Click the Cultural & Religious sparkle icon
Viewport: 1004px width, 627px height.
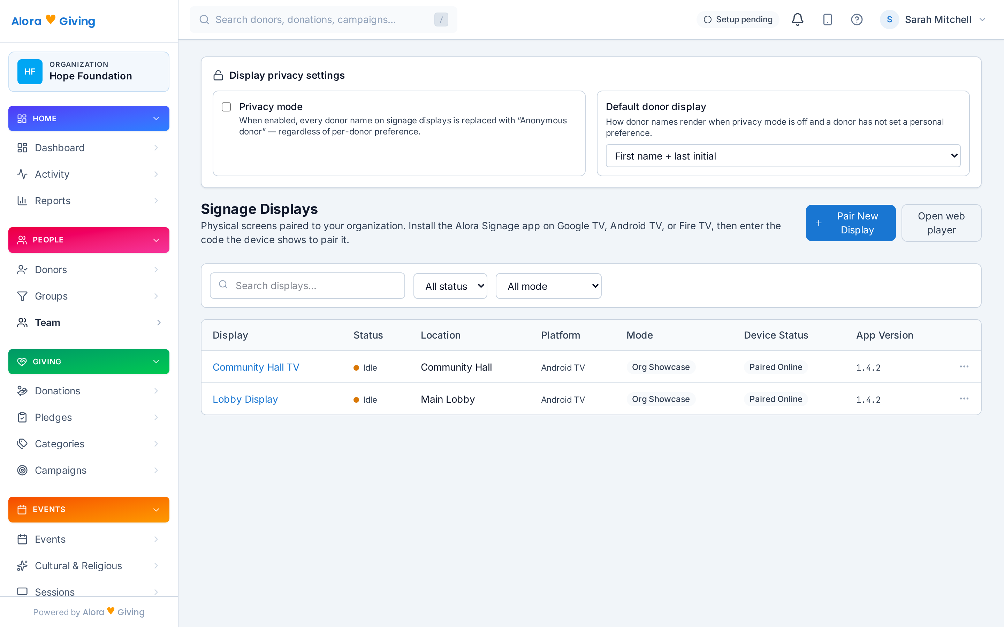(22, 566)
